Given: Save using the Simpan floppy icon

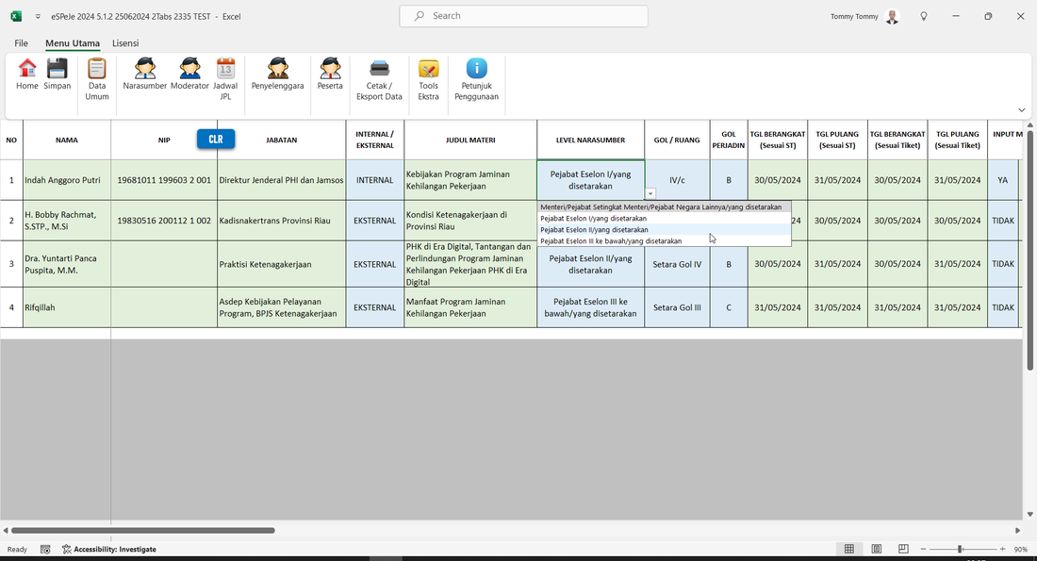Looking at the screenshot, I should [58, 69].
